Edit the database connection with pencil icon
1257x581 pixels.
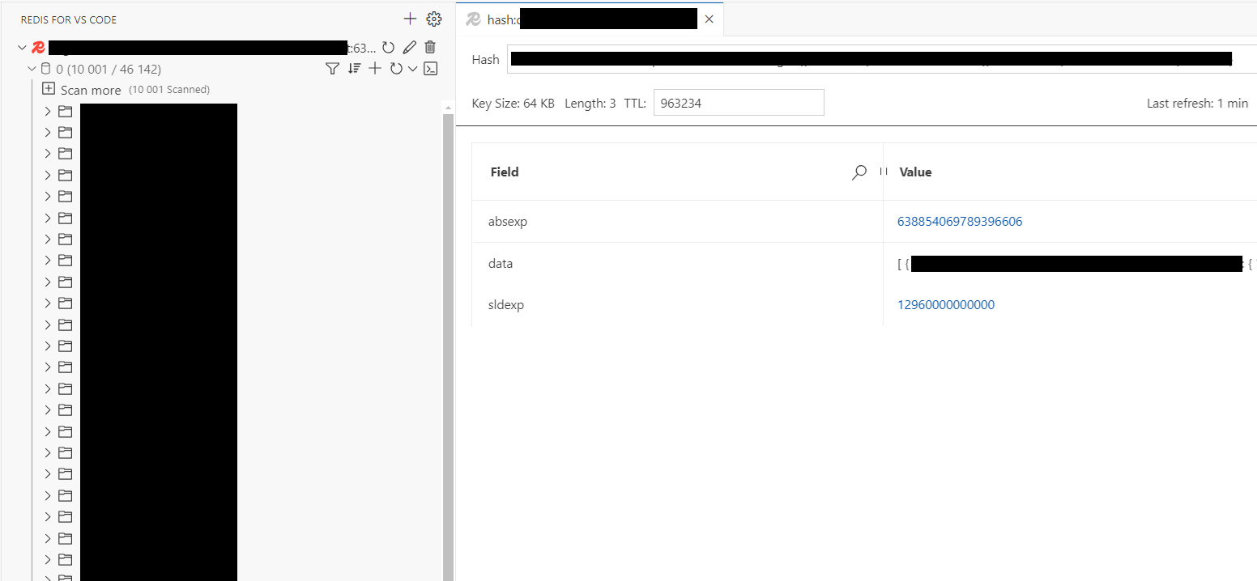pos(410,48)
